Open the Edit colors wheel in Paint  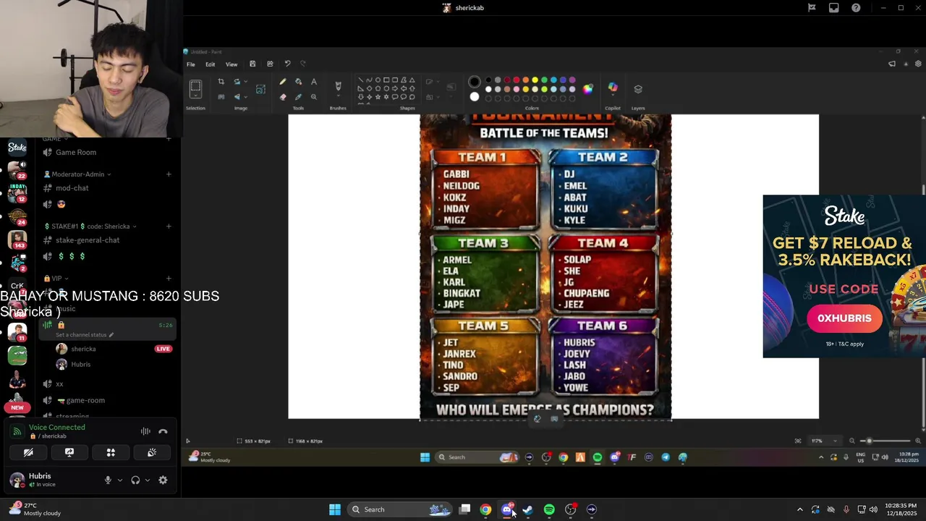click(x=588, y=89)
